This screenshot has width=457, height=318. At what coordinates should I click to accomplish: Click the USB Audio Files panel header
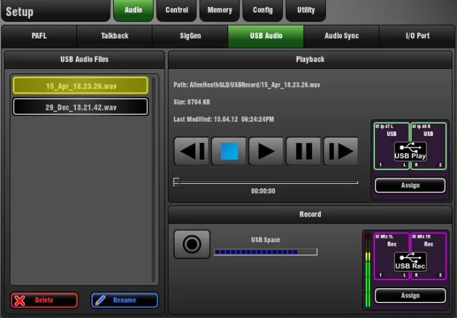(x=85, y=60)
